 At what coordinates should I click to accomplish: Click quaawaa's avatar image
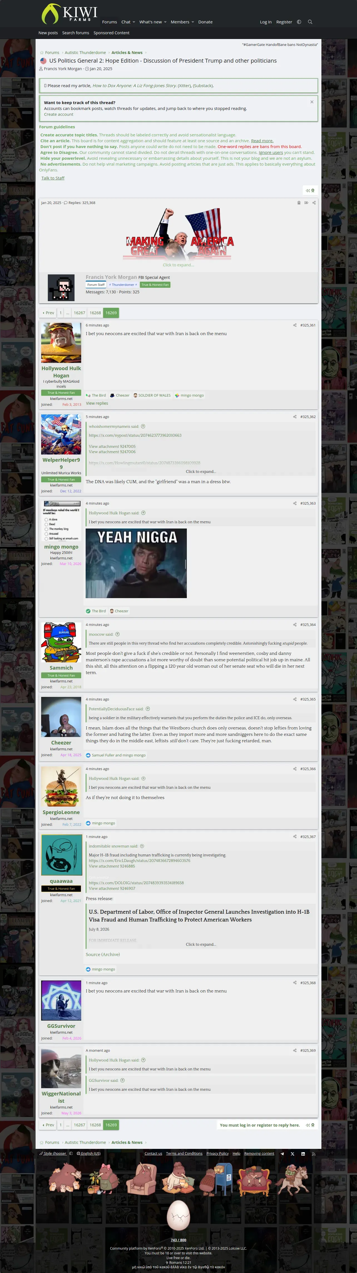[61, 855]
